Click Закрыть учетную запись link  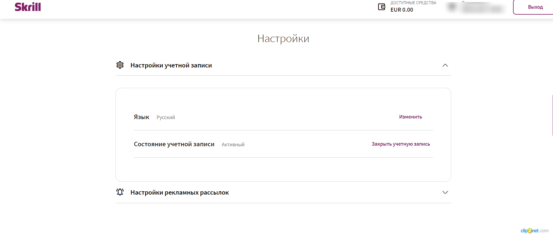[401, 144]
